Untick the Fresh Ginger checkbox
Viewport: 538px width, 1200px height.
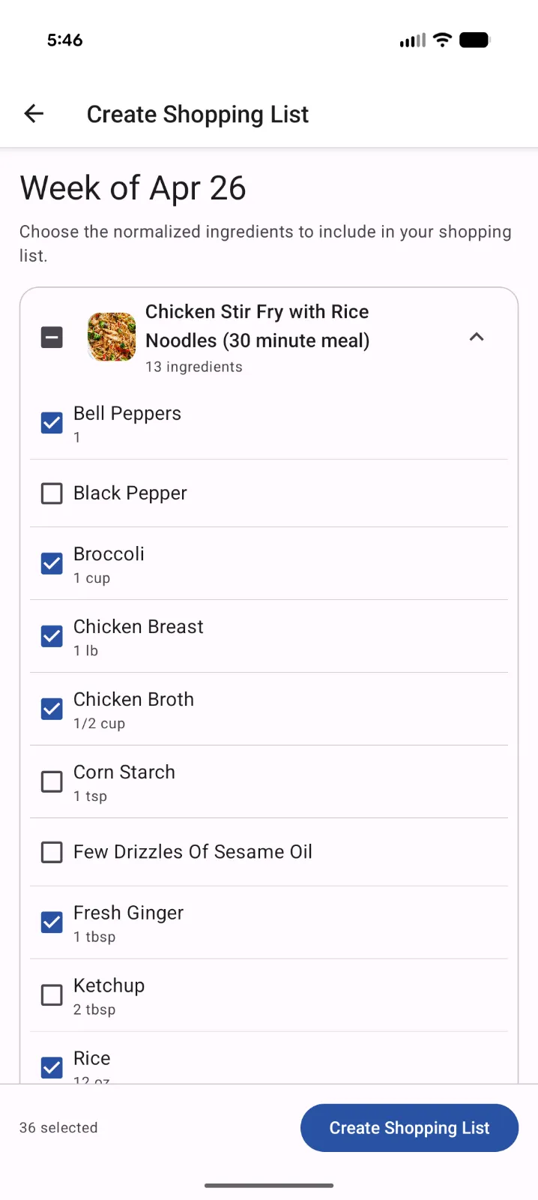51,922
